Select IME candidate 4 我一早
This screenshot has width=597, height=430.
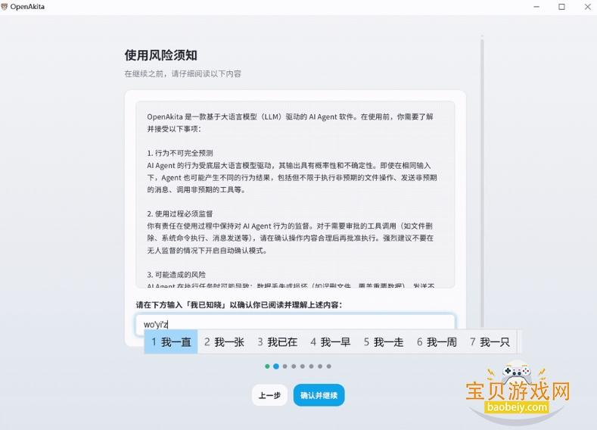pyautogui.click(x=330, y=342)
